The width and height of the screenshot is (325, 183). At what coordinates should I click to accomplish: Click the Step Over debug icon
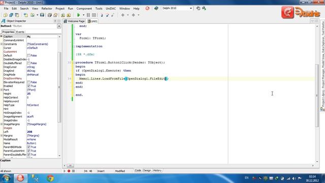point(107,15)
